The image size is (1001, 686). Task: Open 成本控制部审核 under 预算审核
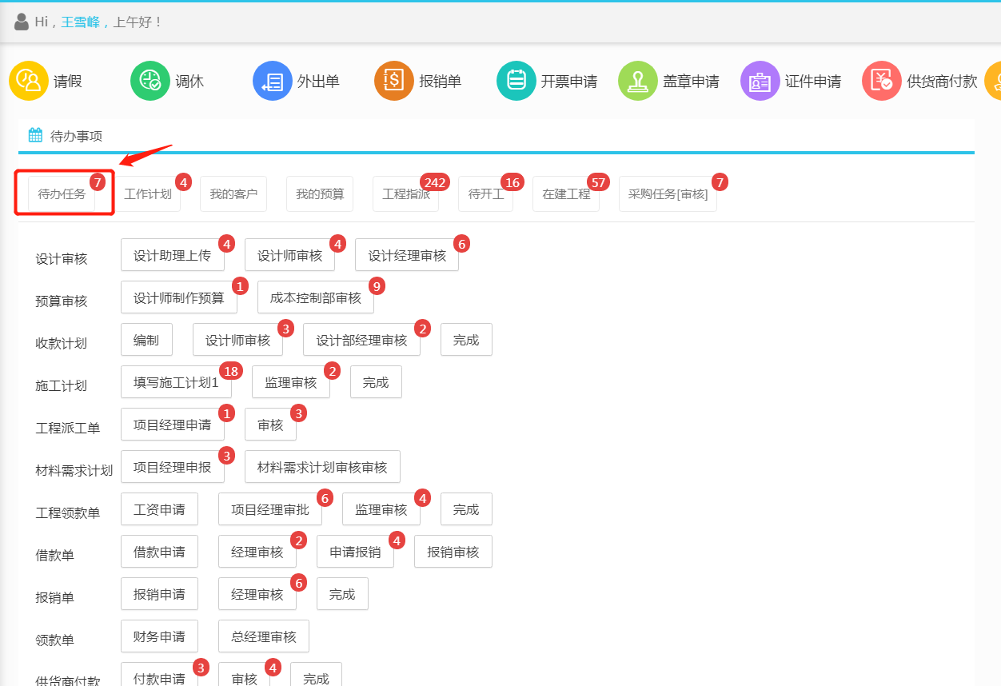coord(316,297)
